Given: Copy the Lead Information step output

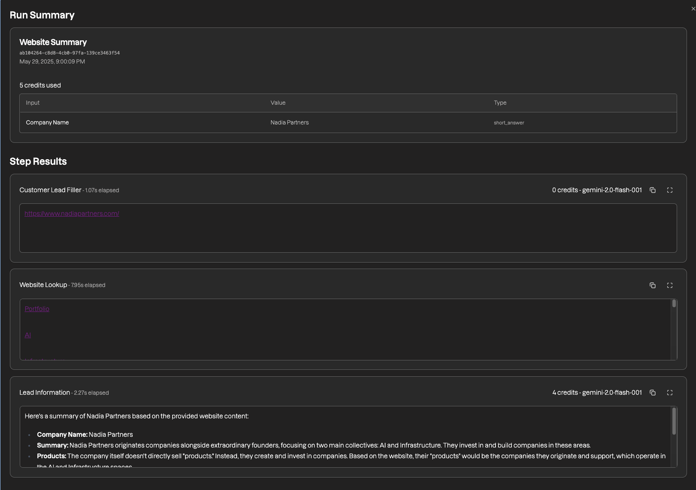Looking at the screenshot, I should pyautogui.click(x=653, y=393).
